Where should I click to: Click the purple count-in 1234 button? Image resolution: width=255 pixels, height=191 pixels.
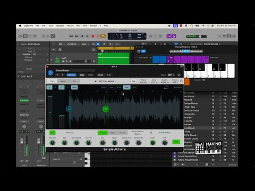[x=169, y=36]
